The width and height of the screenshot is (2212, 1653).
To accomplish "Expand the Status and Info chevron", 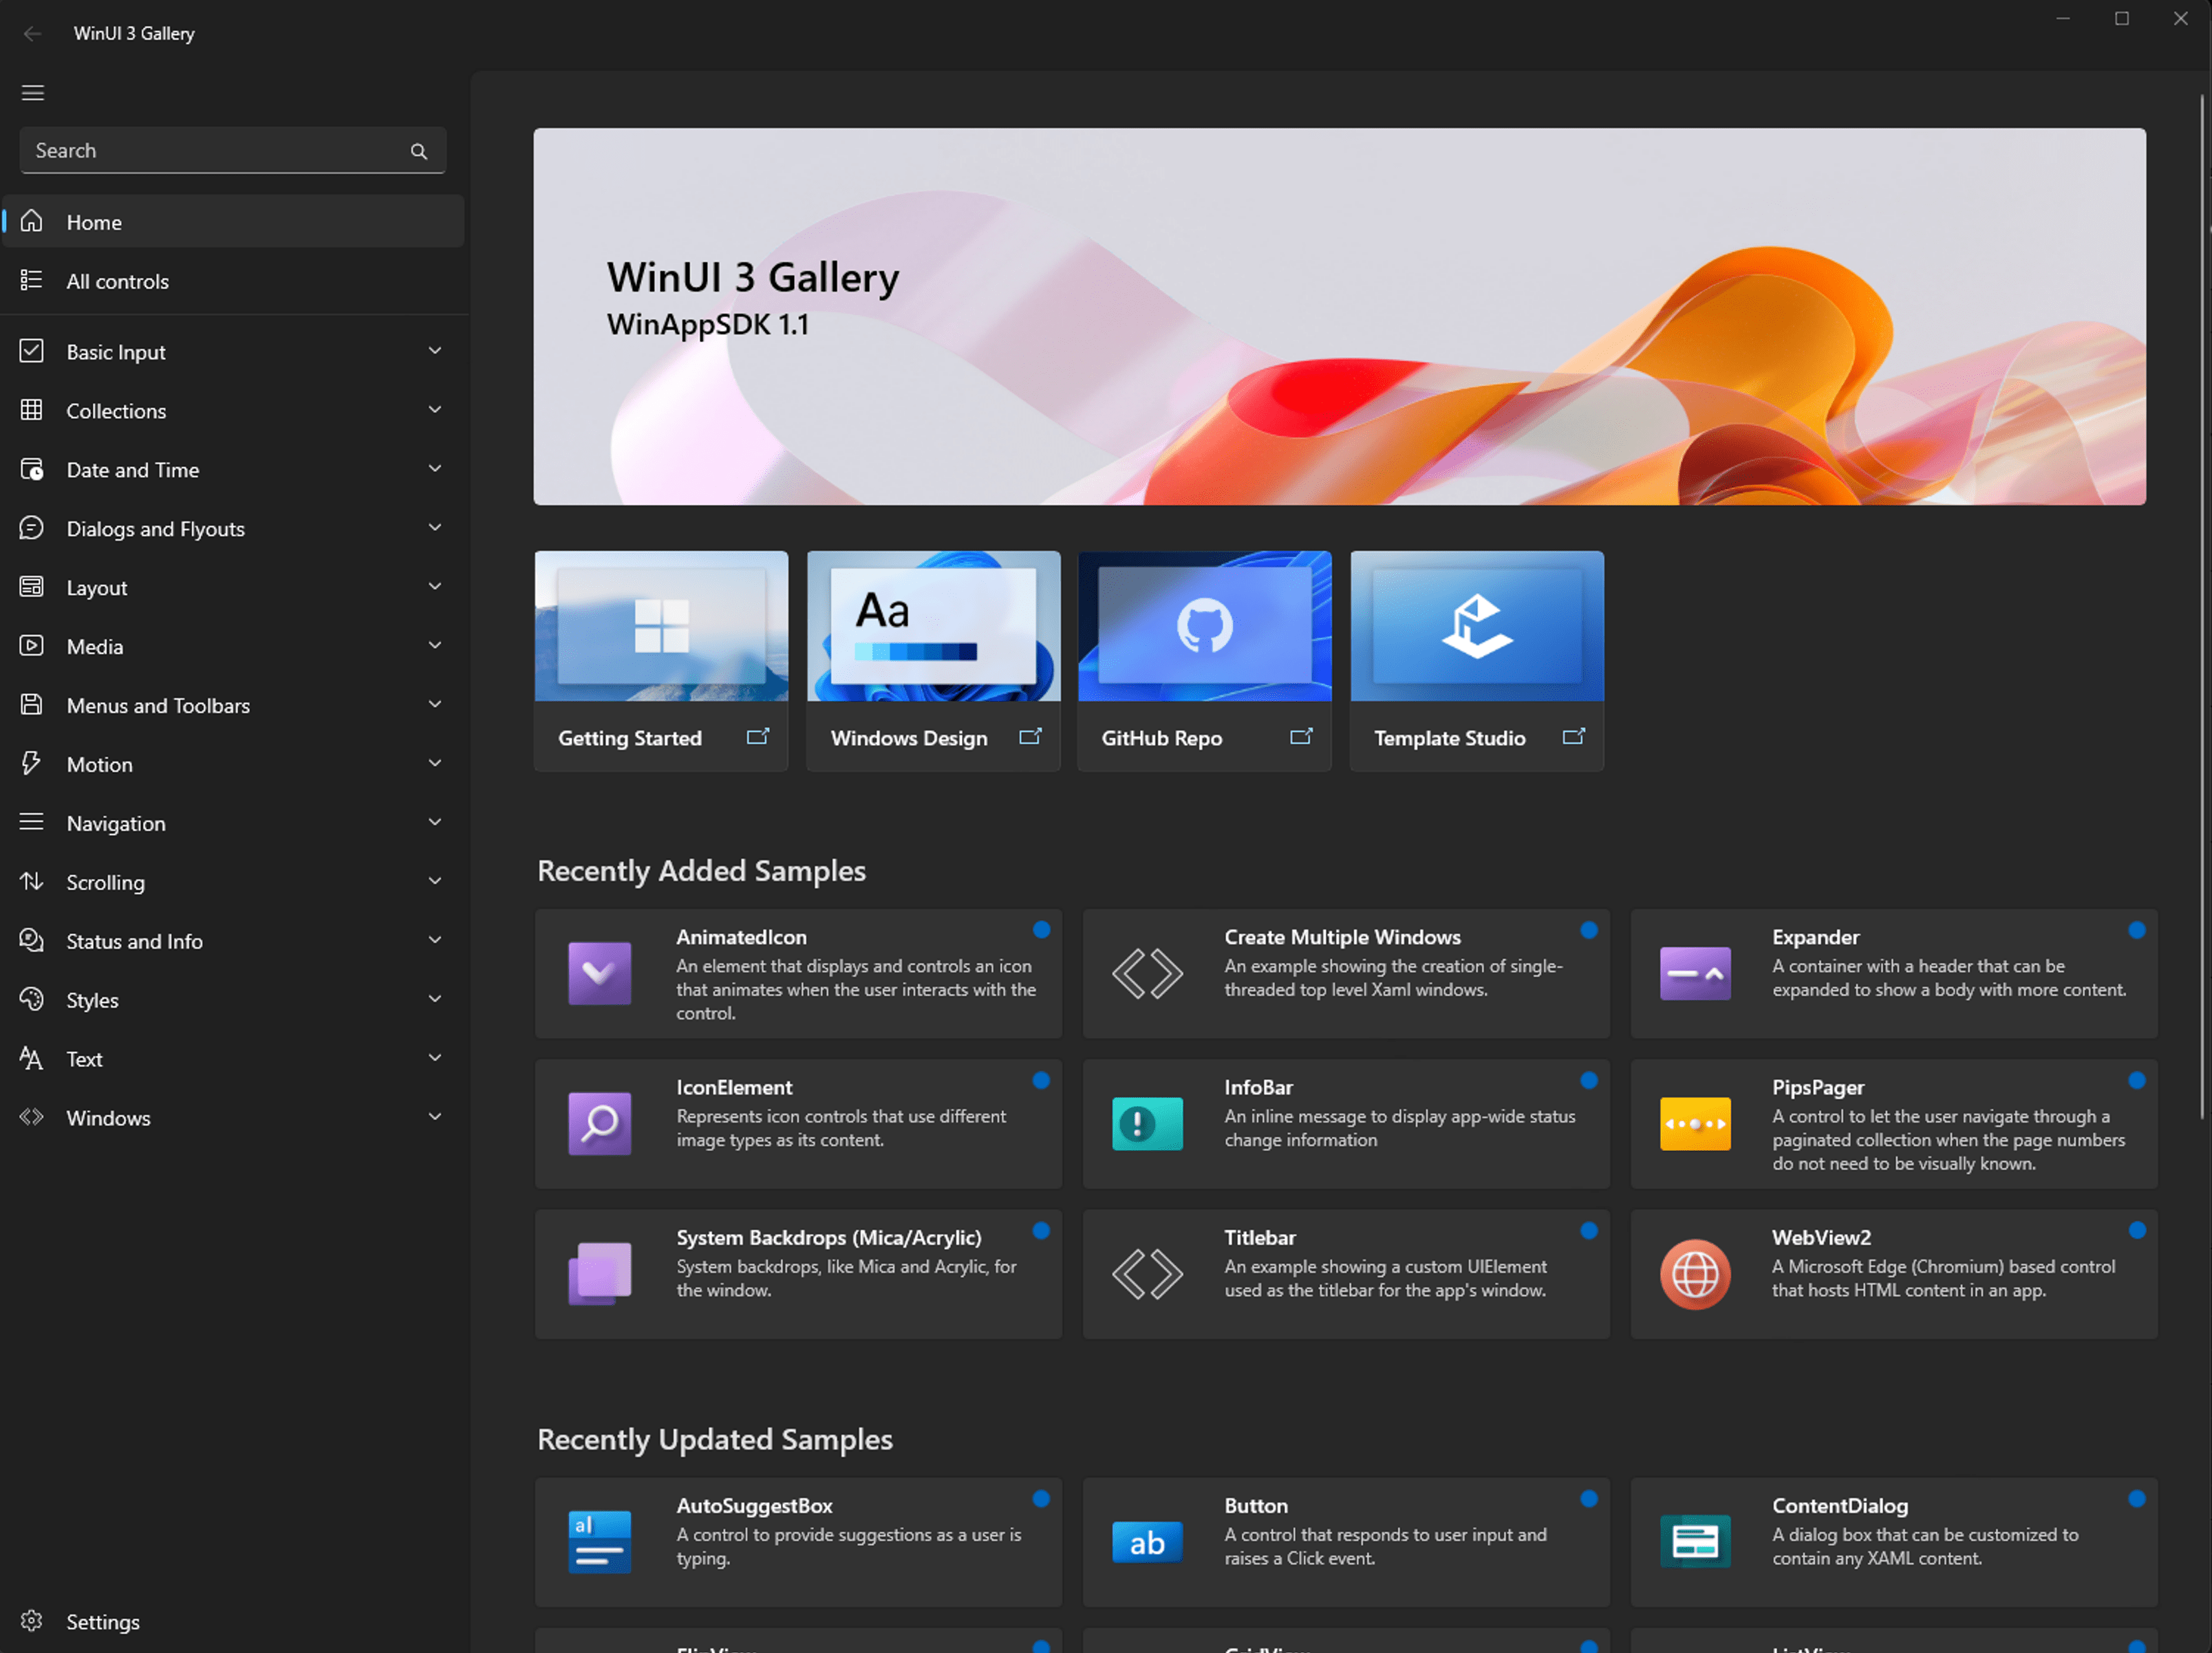I will [434, 940].
